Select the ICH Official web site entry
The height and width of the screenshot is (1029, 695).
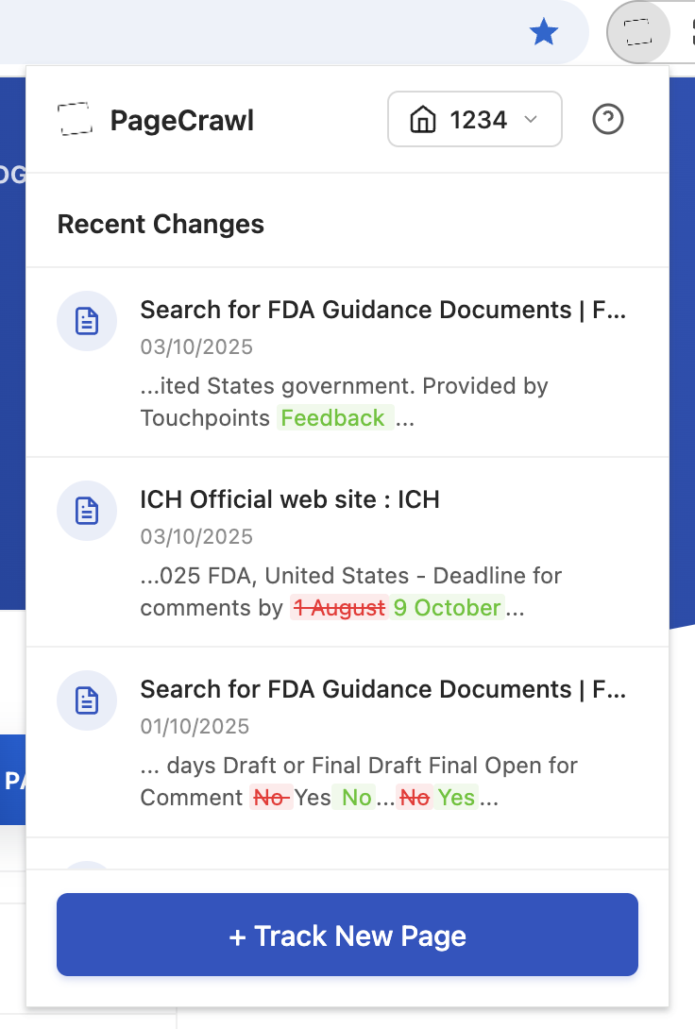pyautogui.click(x=290, y=499)
